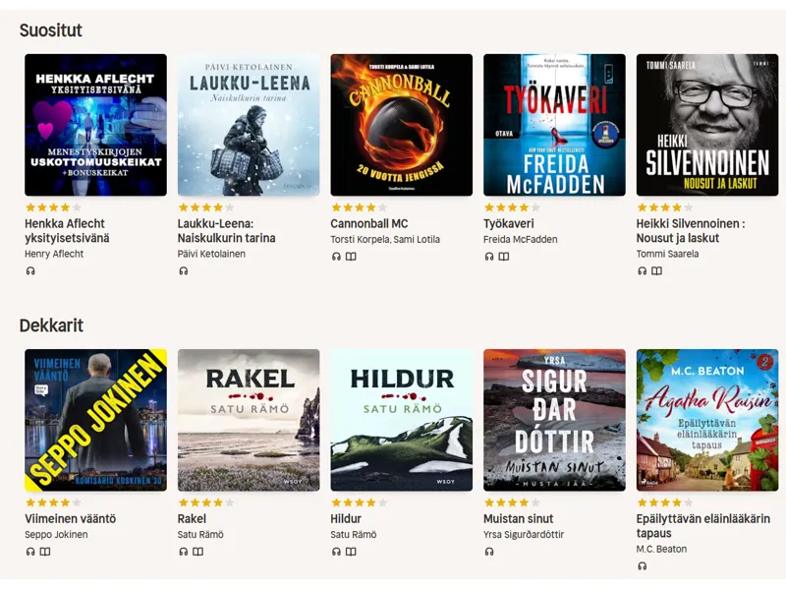Click the star rating for Laukku-Leena

206,207
